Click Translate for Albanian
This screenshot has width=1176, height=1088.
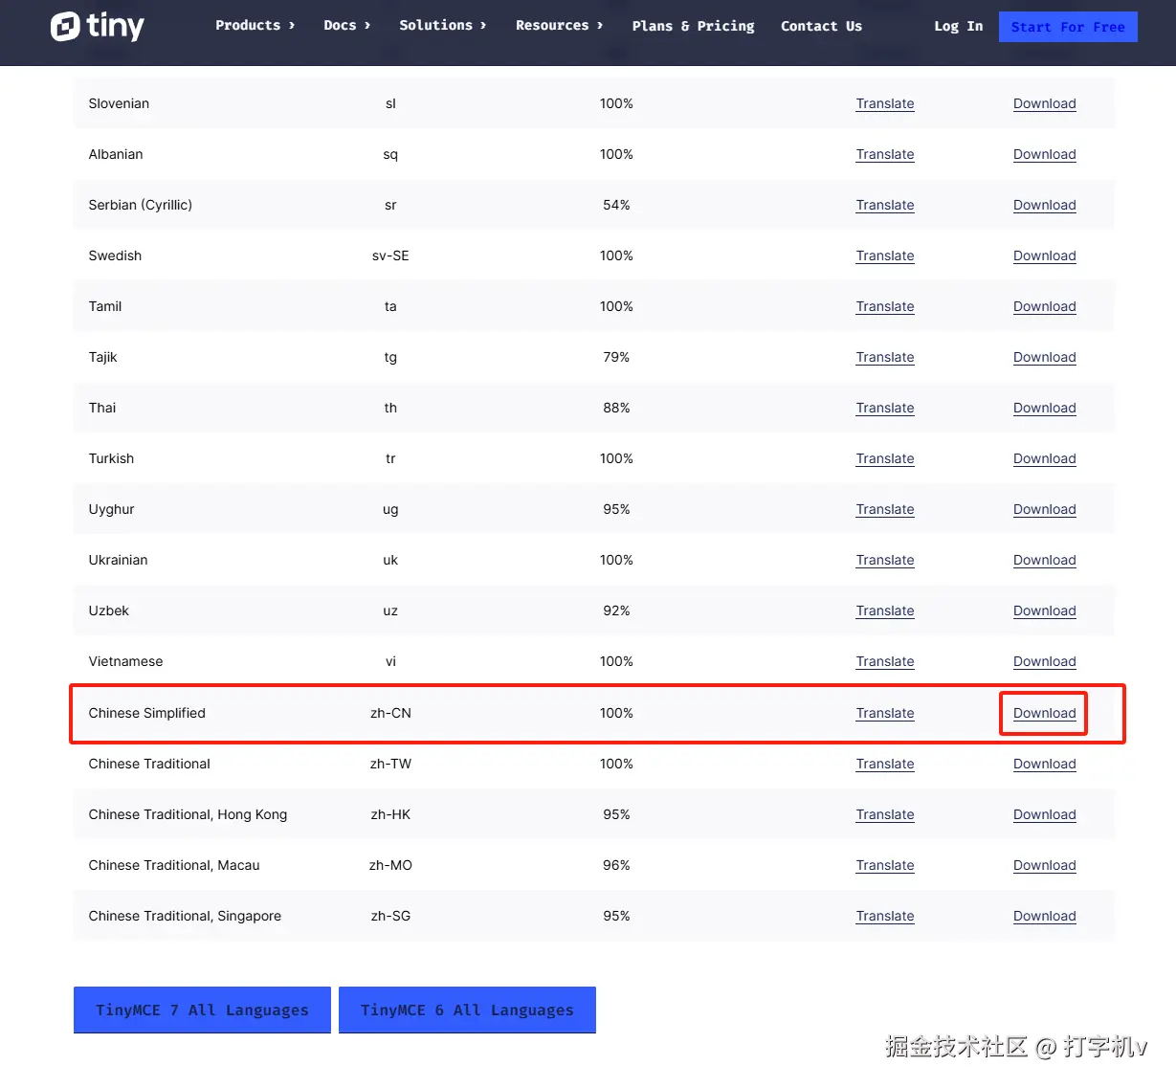tap(885, 154)
